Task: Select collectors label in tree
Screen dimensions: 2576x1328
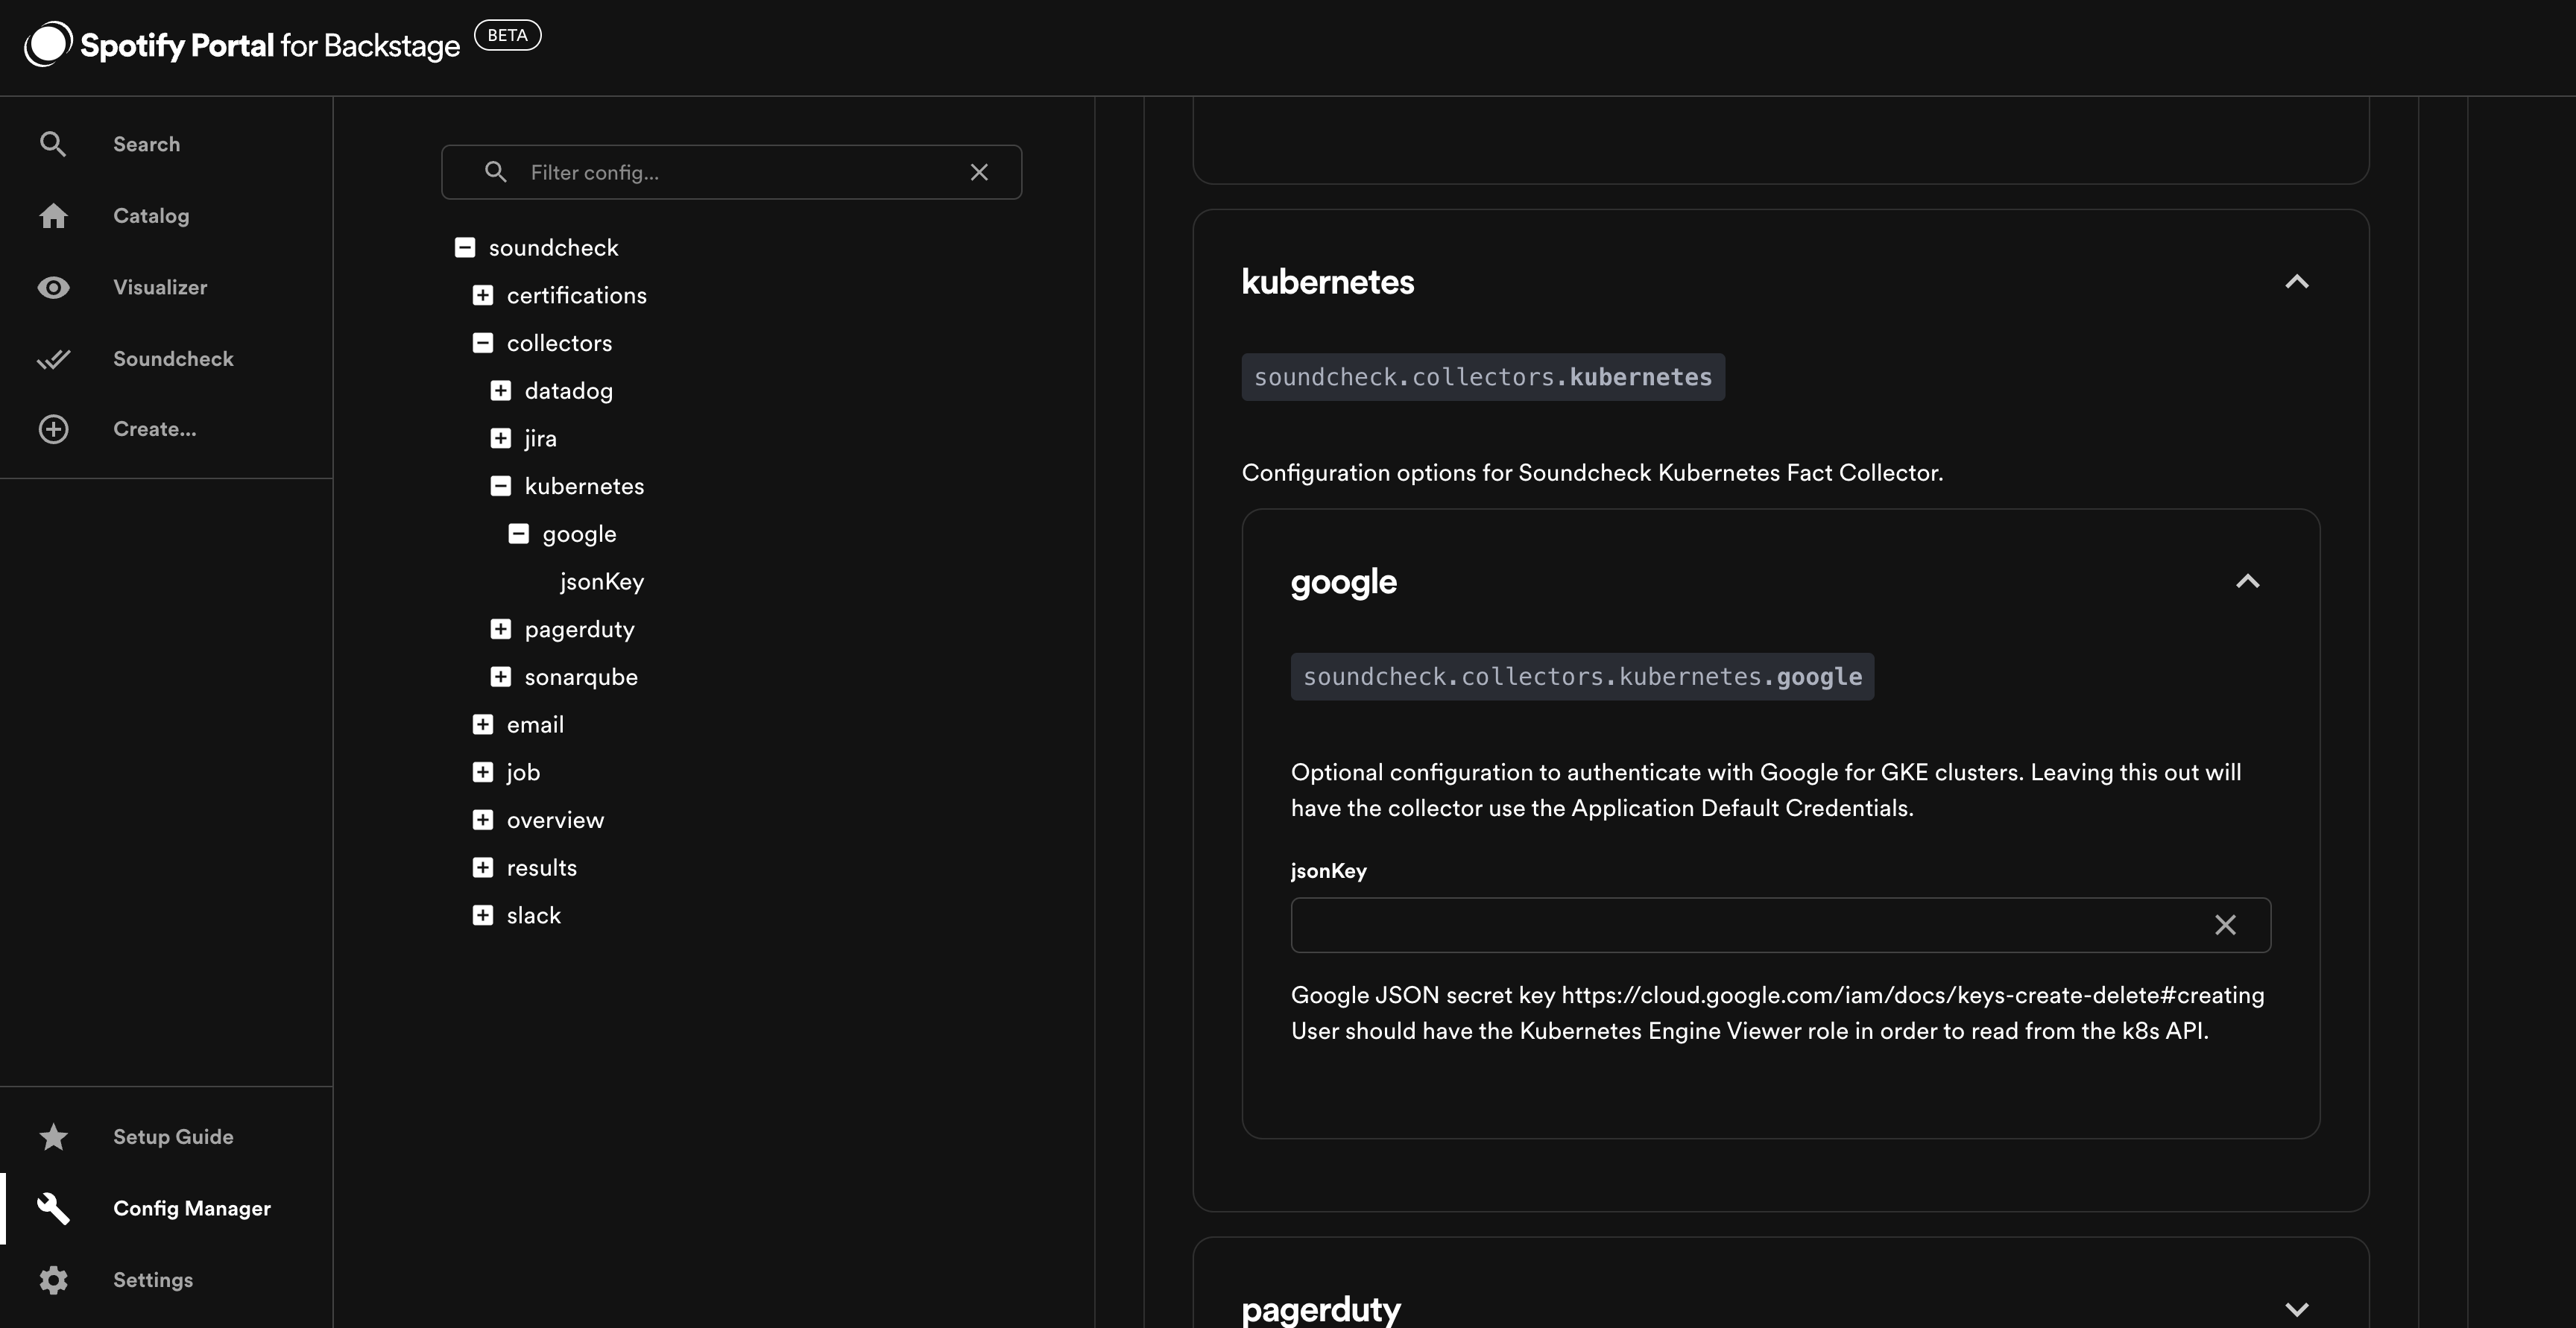Action: pos(559,343)
